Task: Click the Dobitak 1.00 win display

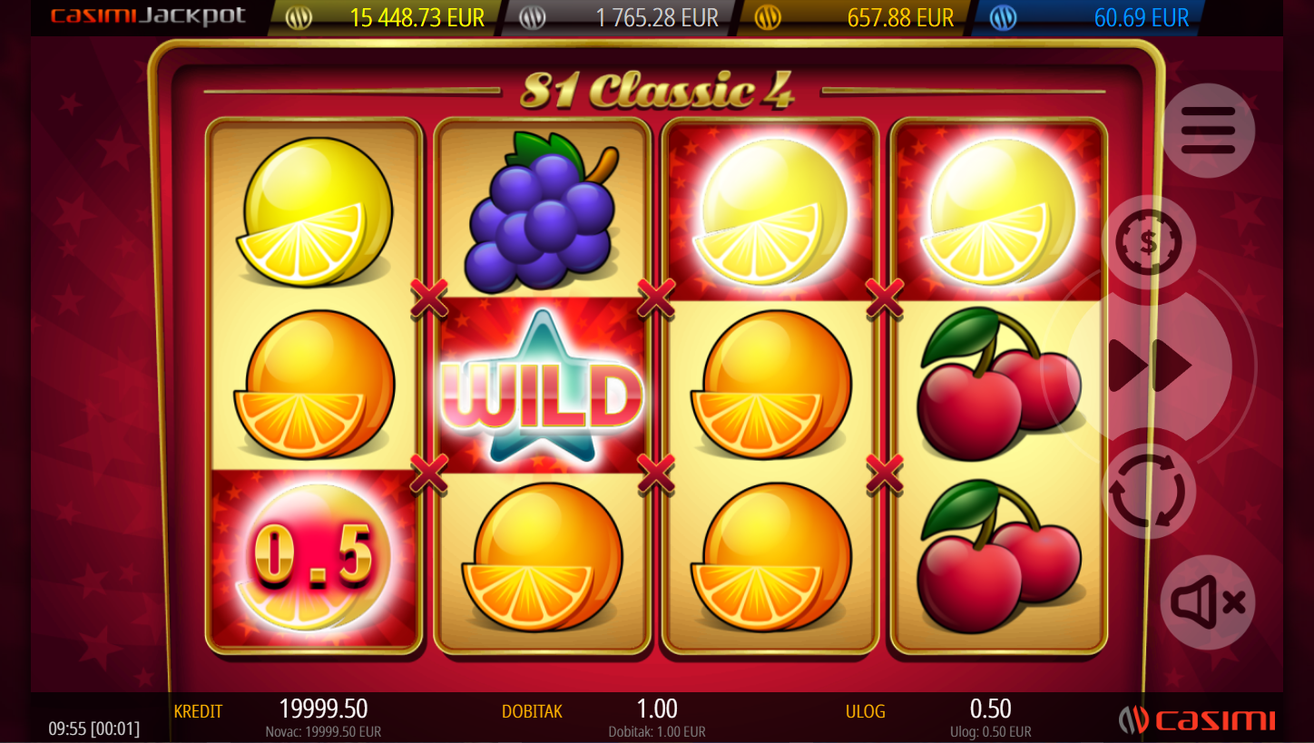Action: (x=657, y=709)
